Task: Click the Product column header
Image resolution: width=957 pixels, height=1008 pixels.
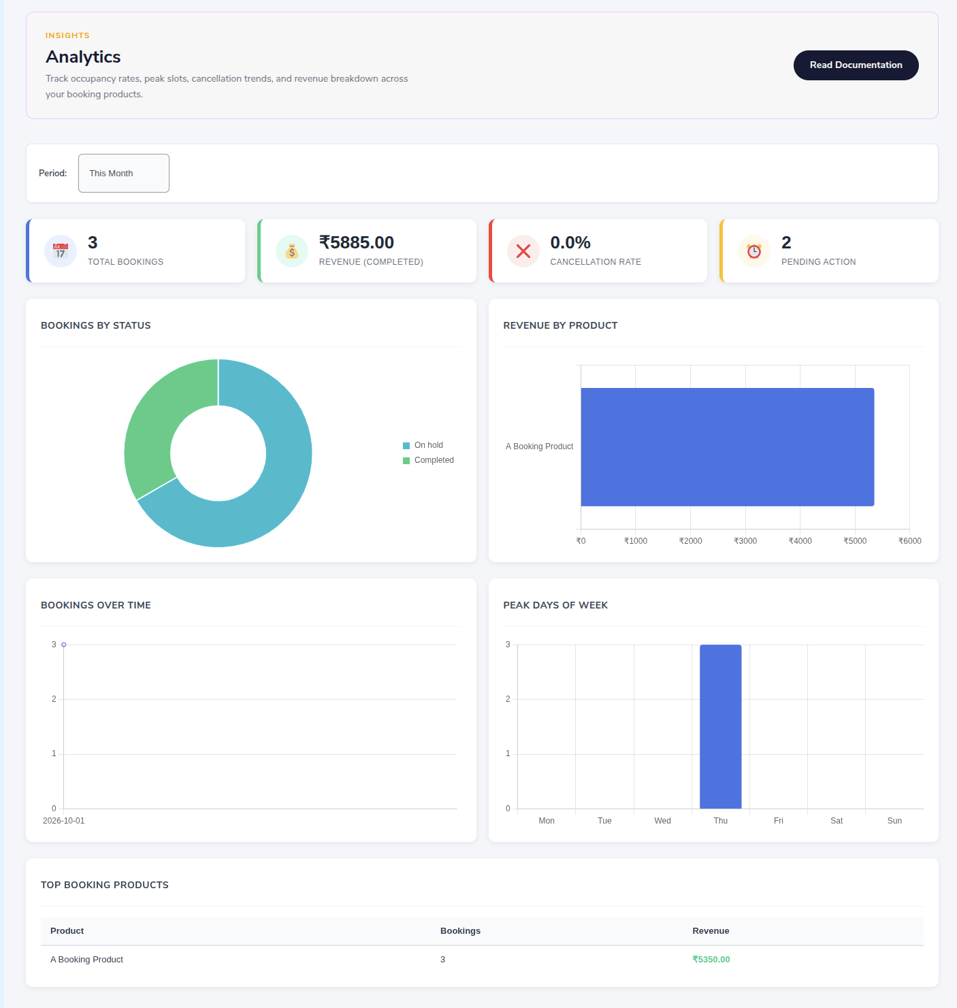Action: pos(67,931)
